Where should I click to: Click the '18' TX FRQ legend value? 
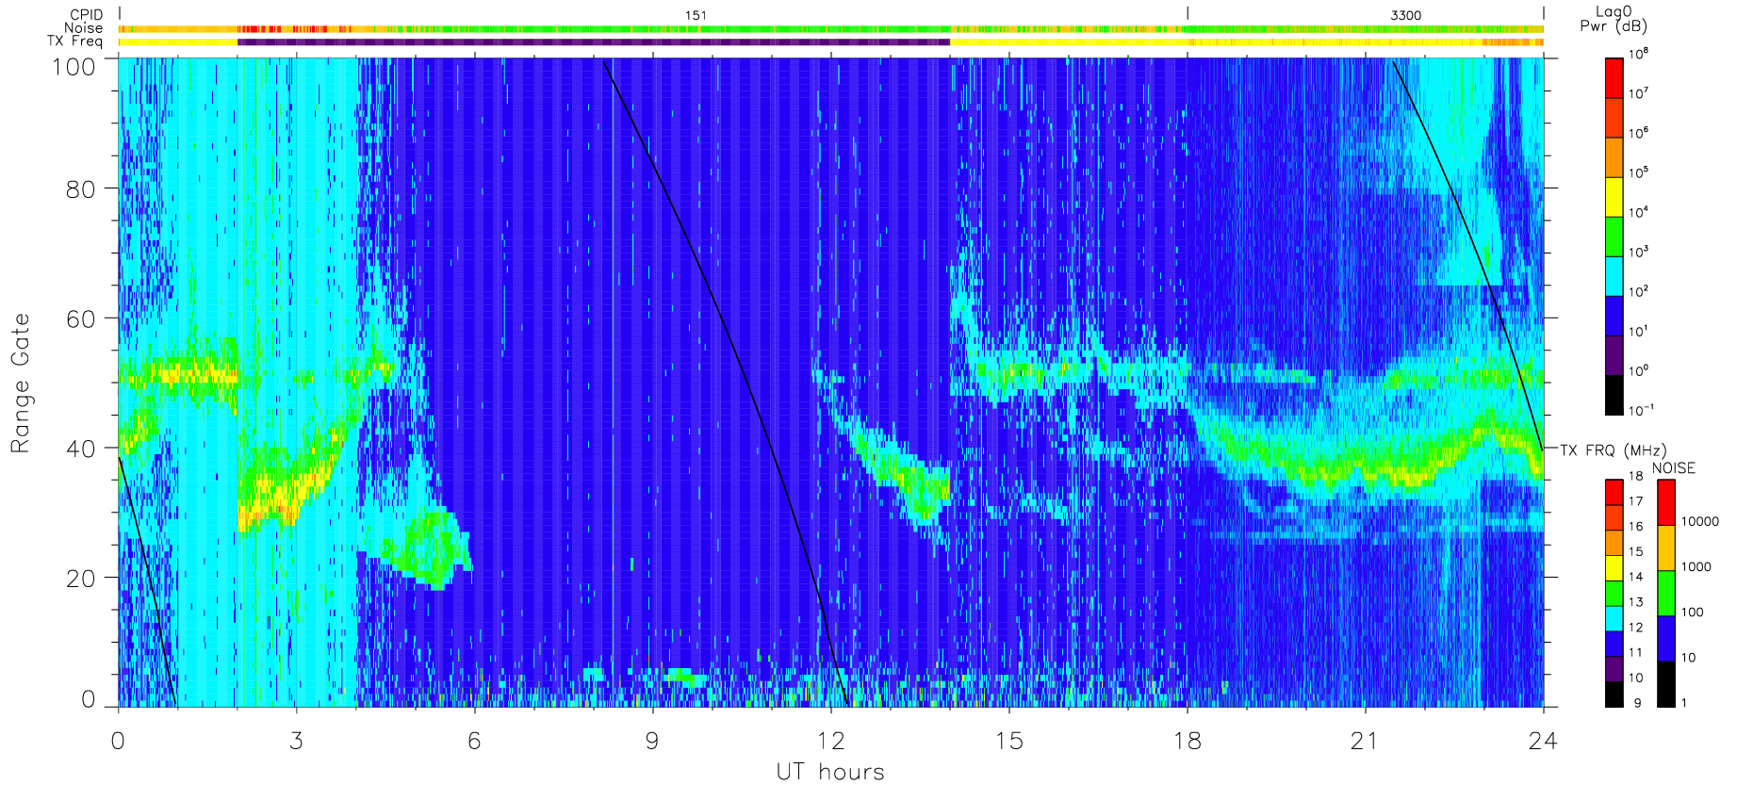tap(1636, 476)
